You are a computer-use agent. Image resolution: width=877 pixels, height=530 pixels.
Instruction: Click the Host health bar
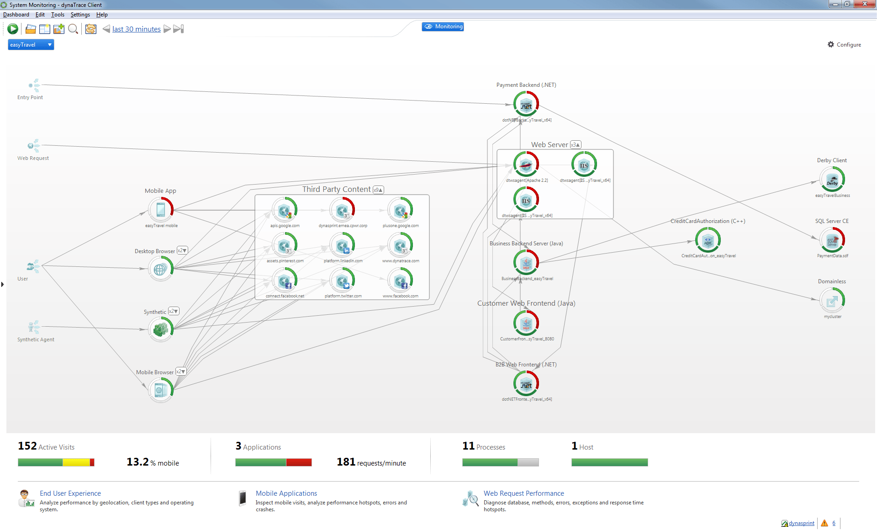tap(610, 462)
